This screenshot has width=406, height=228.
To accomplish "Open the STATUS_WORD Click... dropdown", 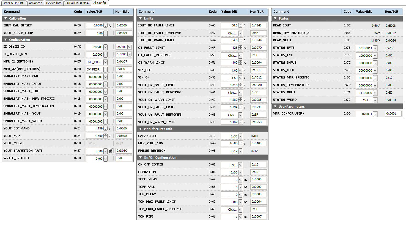I will (x=375, y=100).
